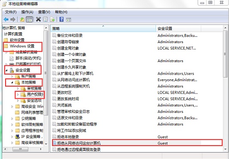Collapse the 本地策略 tree node
Viewport: 229px width, 159px height.
12,82
